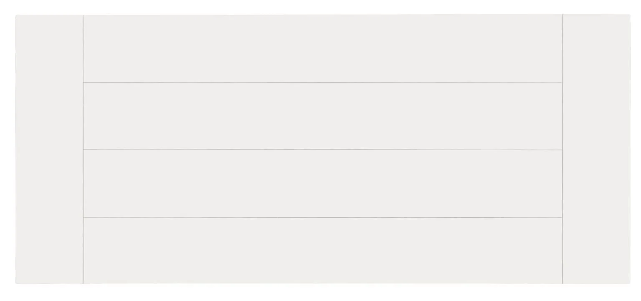Click the groove line between middle two planks

pos(323,150)
